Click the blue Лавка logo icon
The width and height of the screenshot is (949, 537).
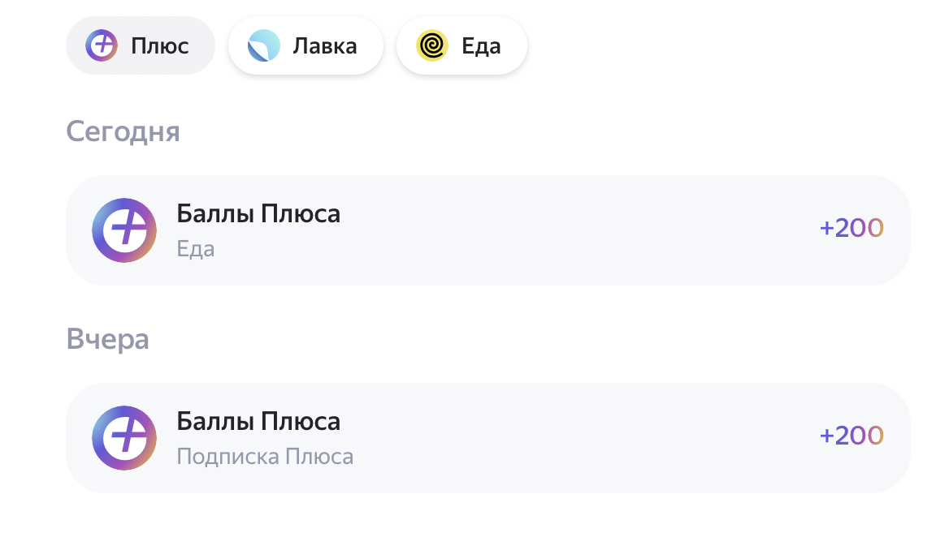264,45
